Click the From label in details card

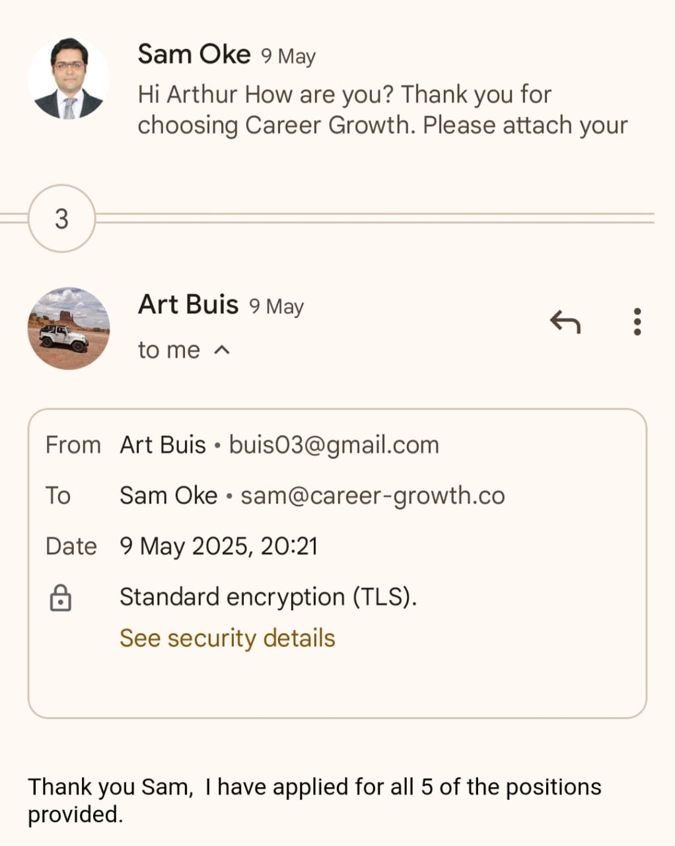pos(73,445)
